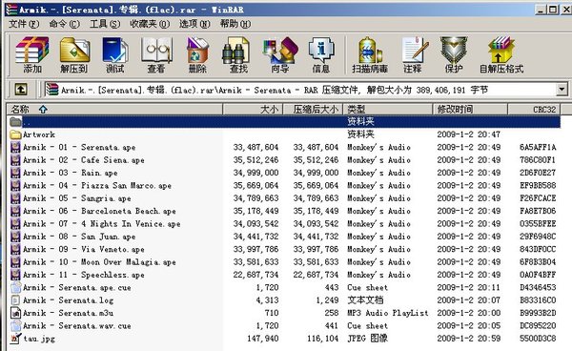Select Armik - 07 - 4 Nights In Venice.ape
This screenshot has width=572, height=351.
coord(102,223)
